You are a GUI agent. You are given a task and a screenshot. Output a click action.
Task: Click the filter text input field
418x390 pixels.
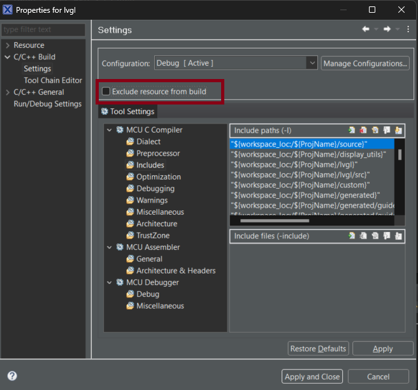(43, 30)
